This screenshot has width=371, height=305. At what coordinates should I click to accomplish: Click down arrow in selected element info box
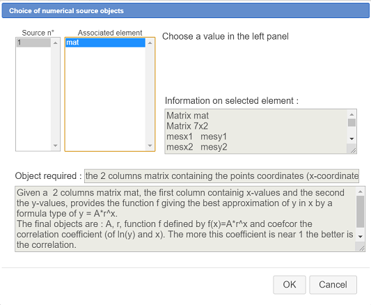click(x=352, y=139)
